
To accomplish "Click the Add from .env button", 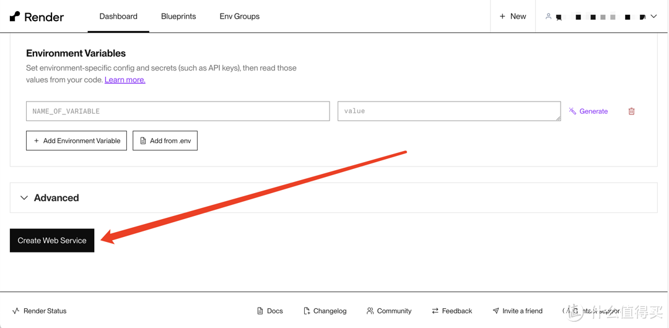I will coord(165,140).
